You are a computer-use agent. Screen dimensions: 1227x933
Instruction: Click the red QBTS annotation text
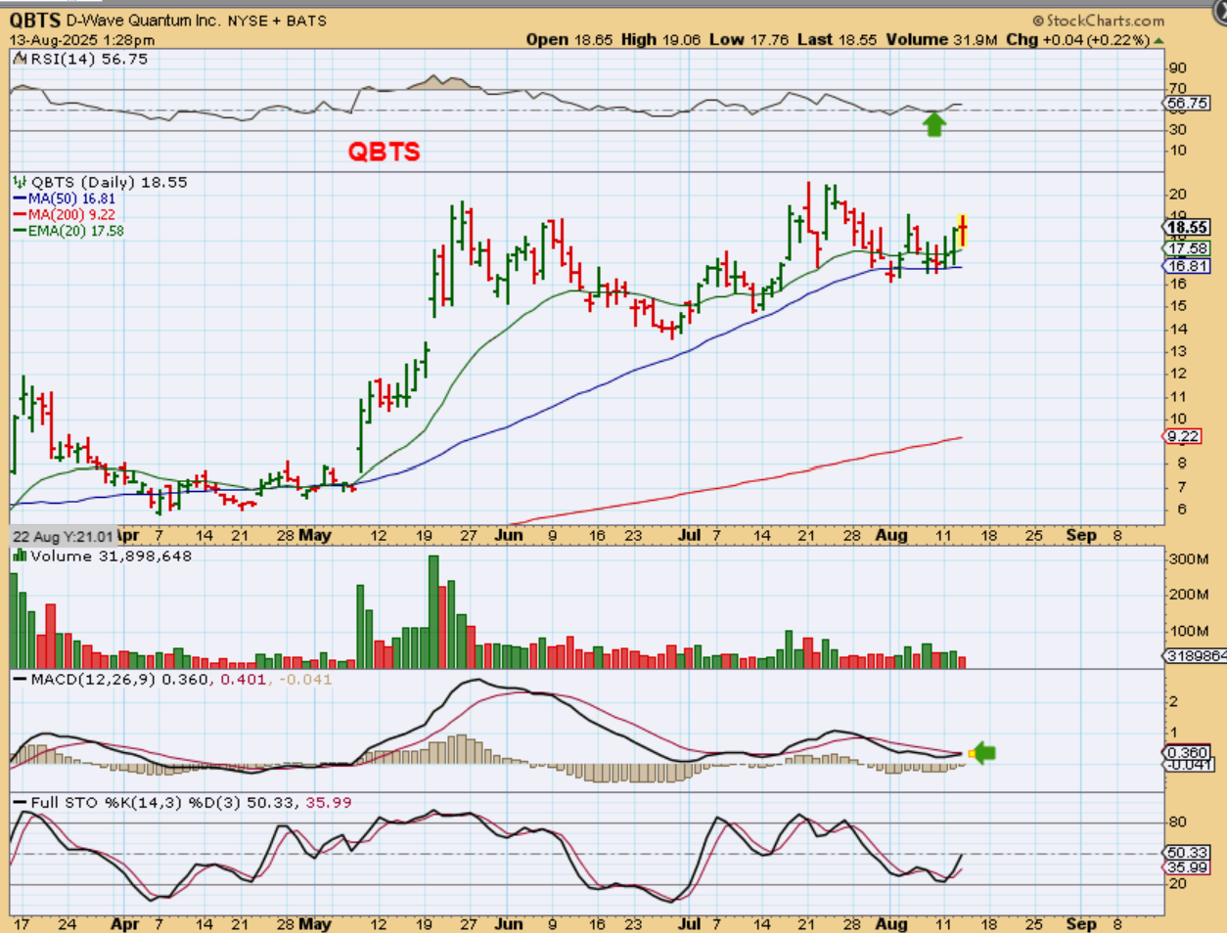[384, 152]
